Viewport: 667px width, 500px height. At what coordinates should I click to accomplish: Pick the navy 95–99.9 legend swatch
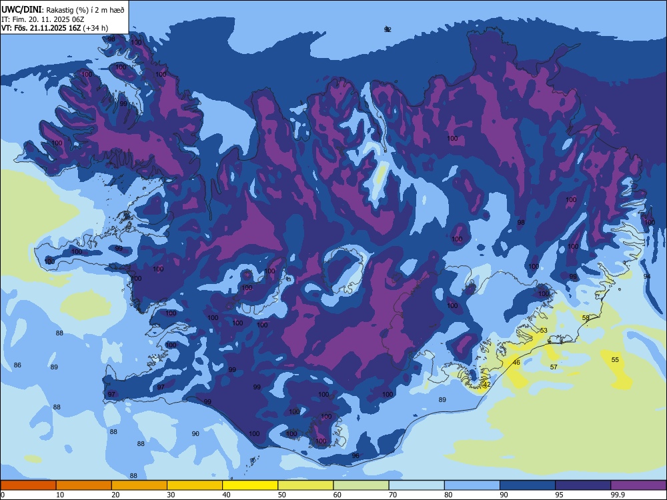pos(583,485)
